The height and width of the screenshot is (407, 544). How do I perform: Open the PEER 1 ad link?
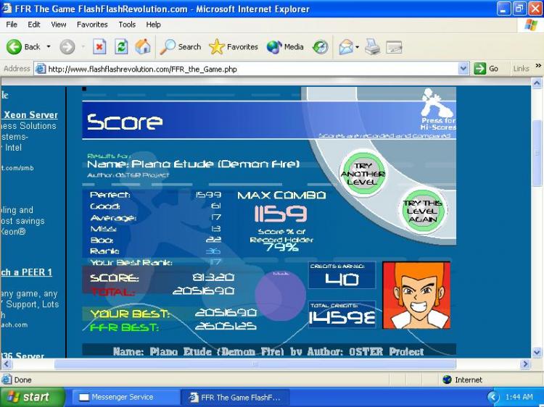pos(26,272)
